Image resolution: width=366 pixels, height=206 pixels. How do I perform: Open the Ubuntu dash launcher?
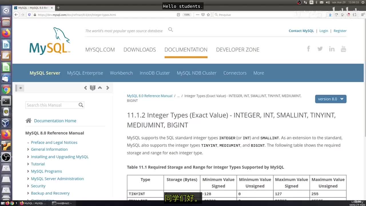[x=6, y=11]
